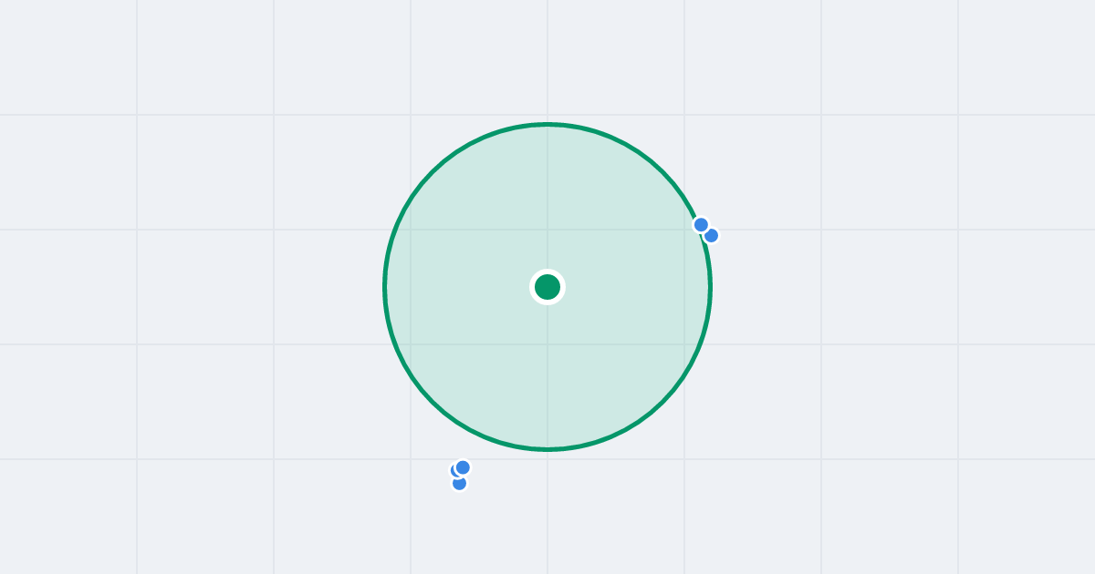The width and height of the screenshot is (1095, 574).
Task: Select the blue dot overlapping the circle's right edge
Action: (x=701, y=224)
